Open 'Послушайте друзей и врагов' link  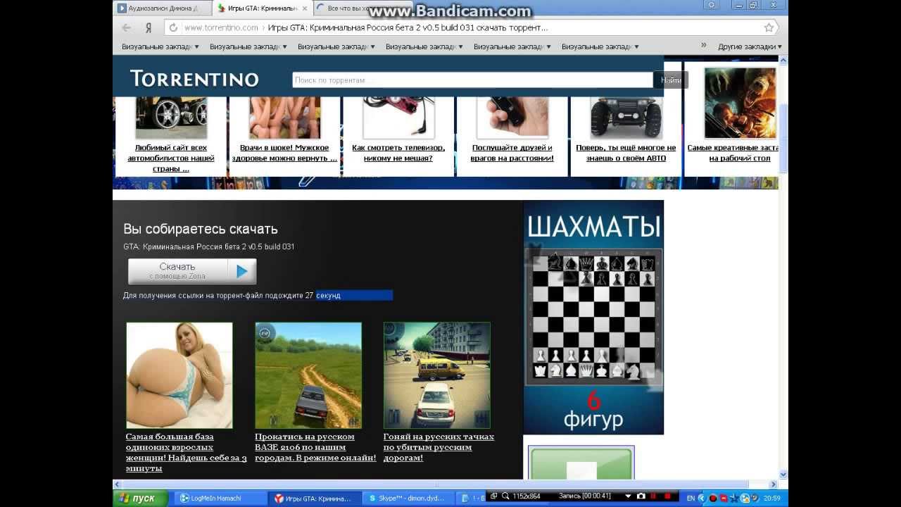click(512, 153)
